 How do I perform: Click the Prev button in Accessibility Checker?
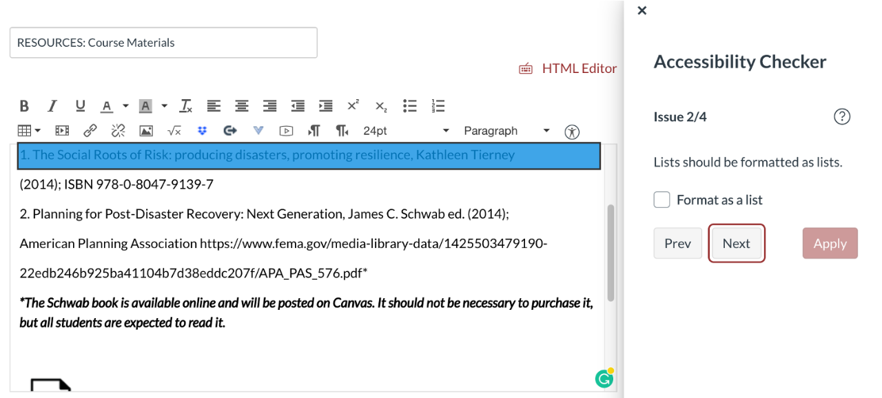(x=677, y=243)
